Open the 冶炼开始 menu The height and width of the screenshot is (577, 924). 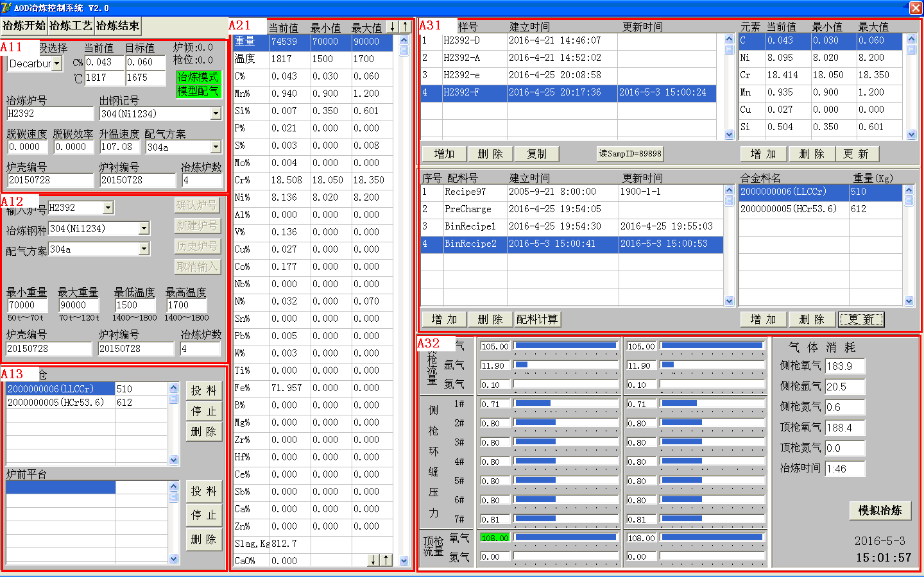point(24,26)
